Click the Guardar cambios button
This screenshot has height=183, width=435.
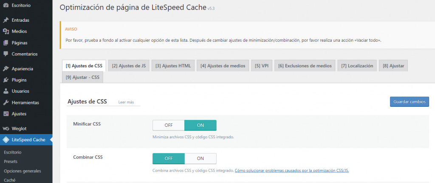[x=410, y=102]
